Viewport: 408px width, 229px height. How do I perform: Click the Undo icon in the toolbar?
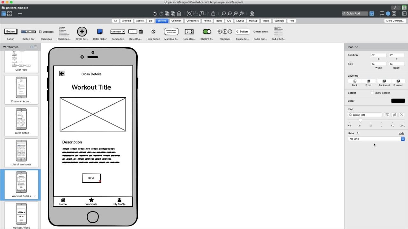click(x=155, y=14)
